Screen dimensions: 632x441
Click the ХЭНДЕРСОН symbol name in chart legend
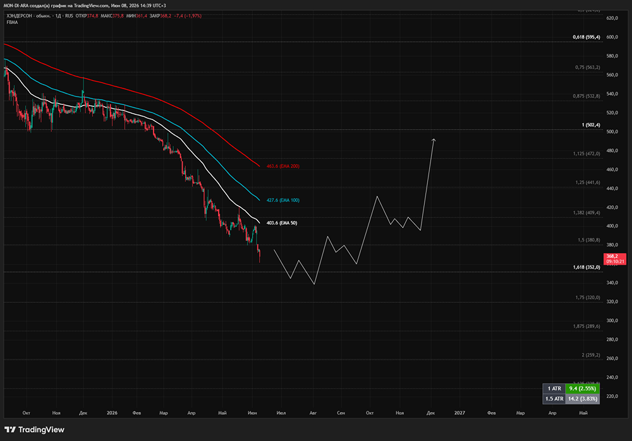click(x=20, y=16)
